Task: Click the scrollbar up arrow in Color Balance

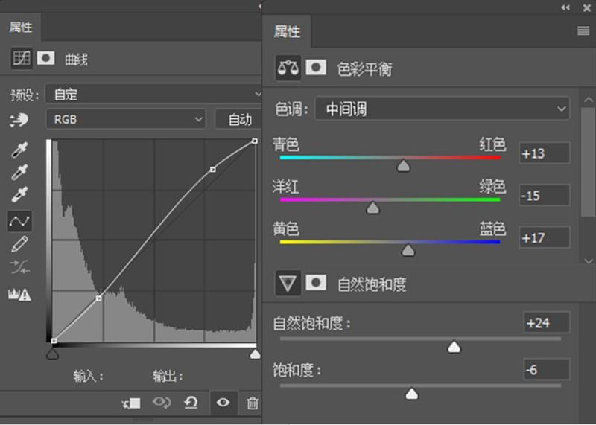Action: click(589, 100)
